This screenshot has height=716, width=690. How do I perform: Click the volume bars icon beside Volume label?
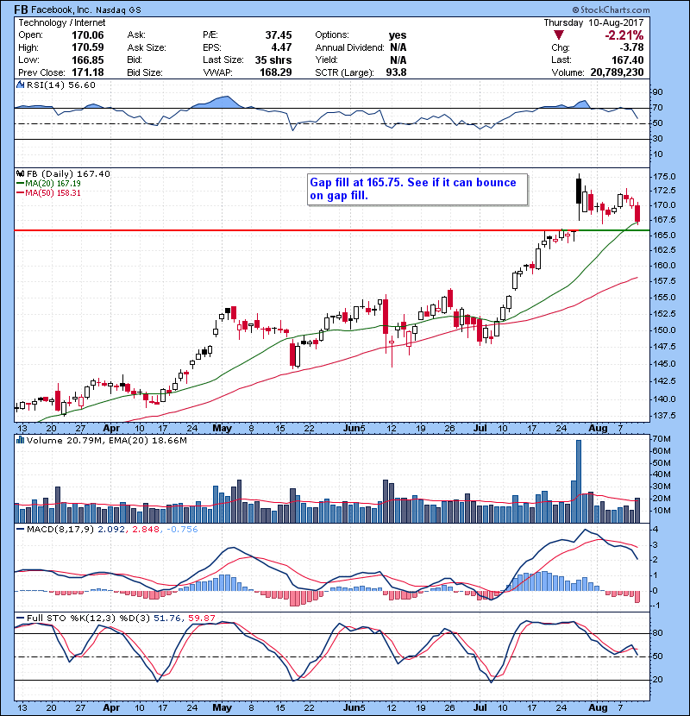(20, 440)
